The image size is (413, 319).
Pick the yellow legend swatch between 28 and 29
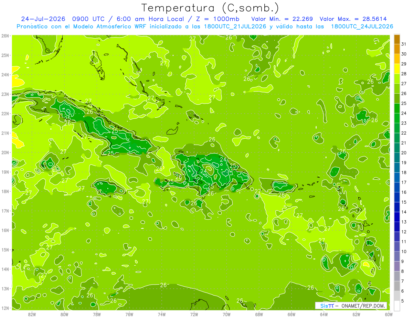(x=397, y=69)
